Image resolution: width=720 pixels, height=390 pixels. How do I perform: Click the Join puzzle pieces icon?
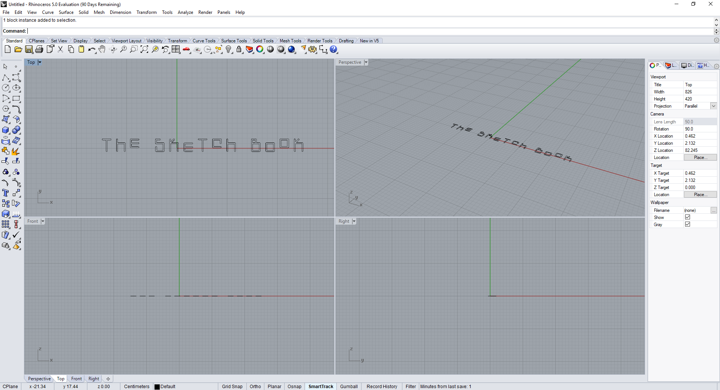coord(6,151)
